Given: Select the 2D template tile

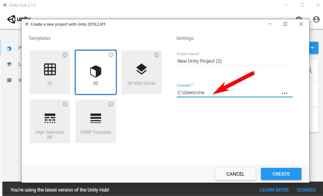Looking at the screenshot, I should (x=50, y=72).
